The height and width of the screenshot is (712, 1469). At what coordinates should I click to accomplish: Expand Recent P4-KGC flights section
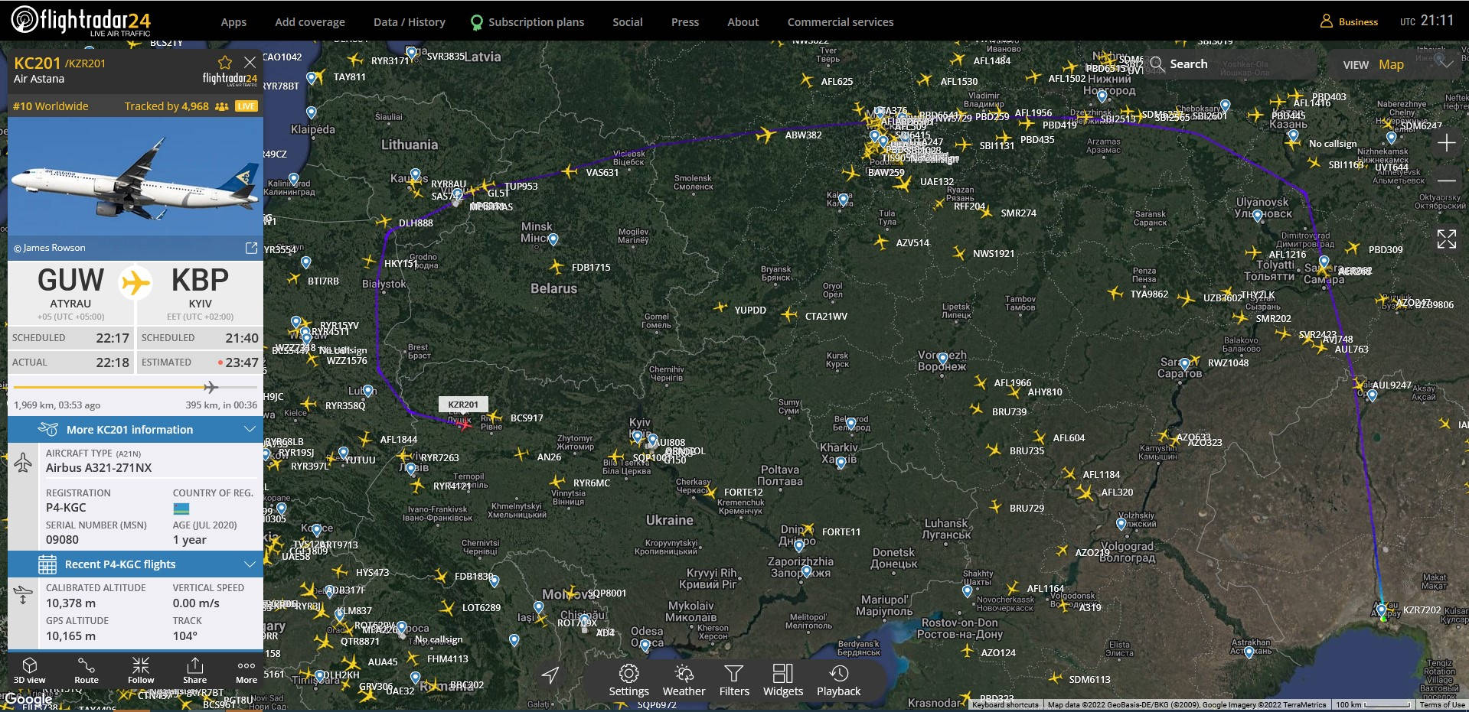(x=135, y=564)
